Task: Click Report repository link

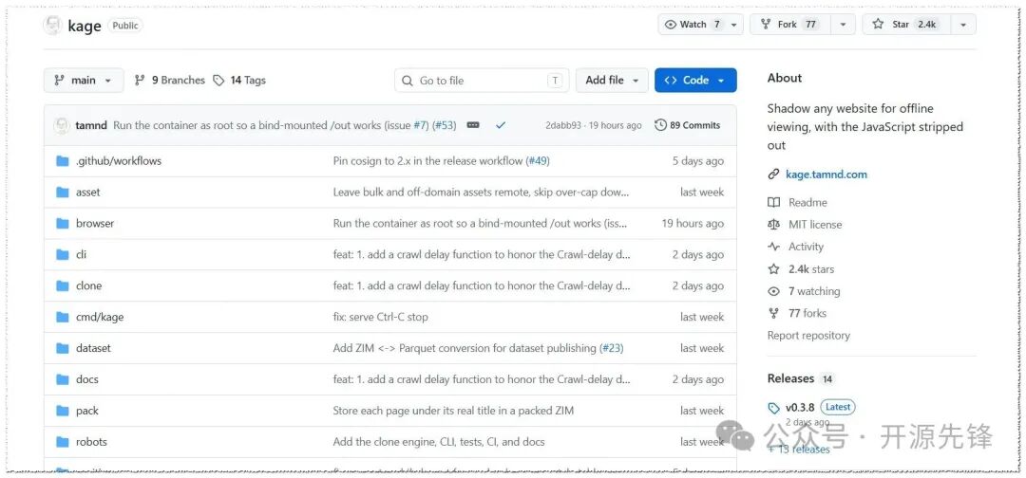Action: point(808,336)
